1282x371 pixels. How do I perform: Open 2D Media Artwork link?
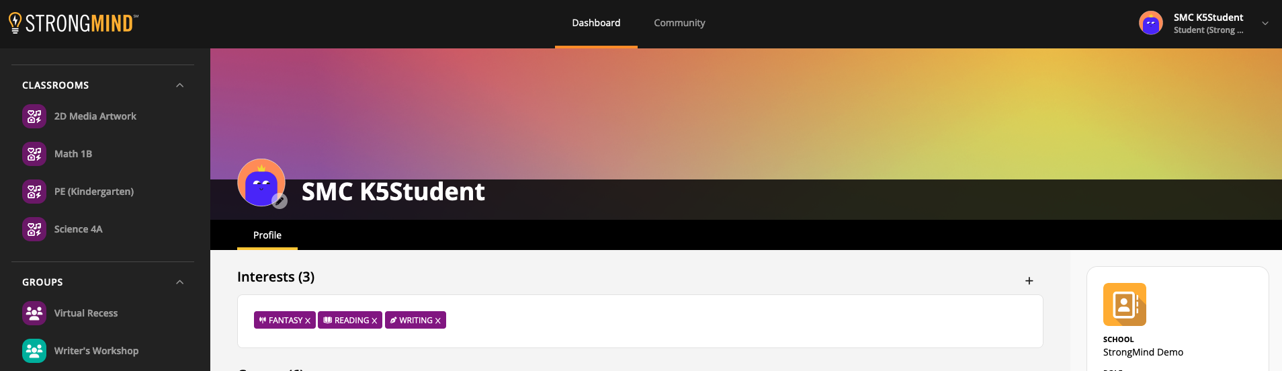(95, 116)
